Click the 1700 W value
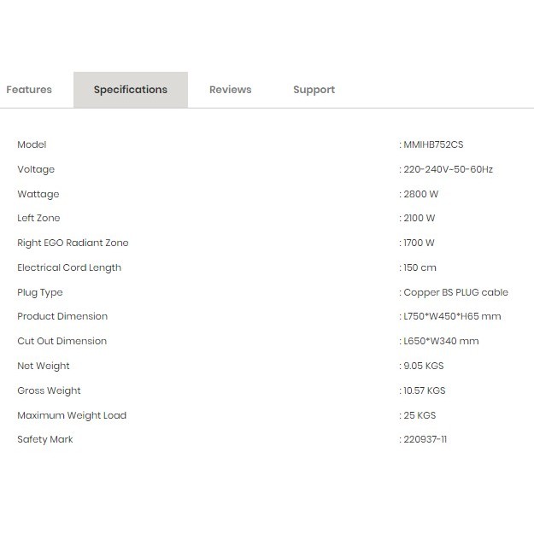The width and height of the screenshot is (534, 534). [x=419, y=244]
